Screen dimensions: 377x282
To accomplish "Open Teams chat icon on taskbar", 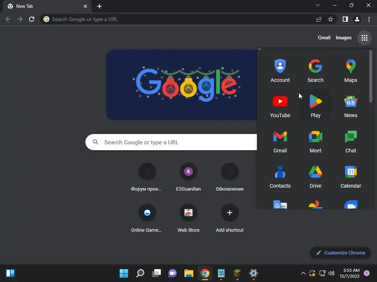I will 172,273.
